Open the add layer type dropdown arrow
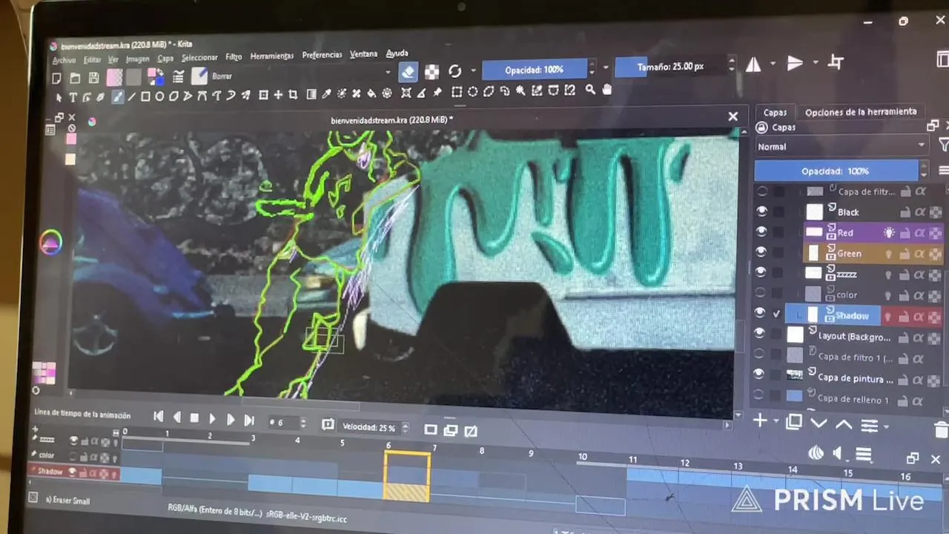Screen dimensions: 949x534 776,422
